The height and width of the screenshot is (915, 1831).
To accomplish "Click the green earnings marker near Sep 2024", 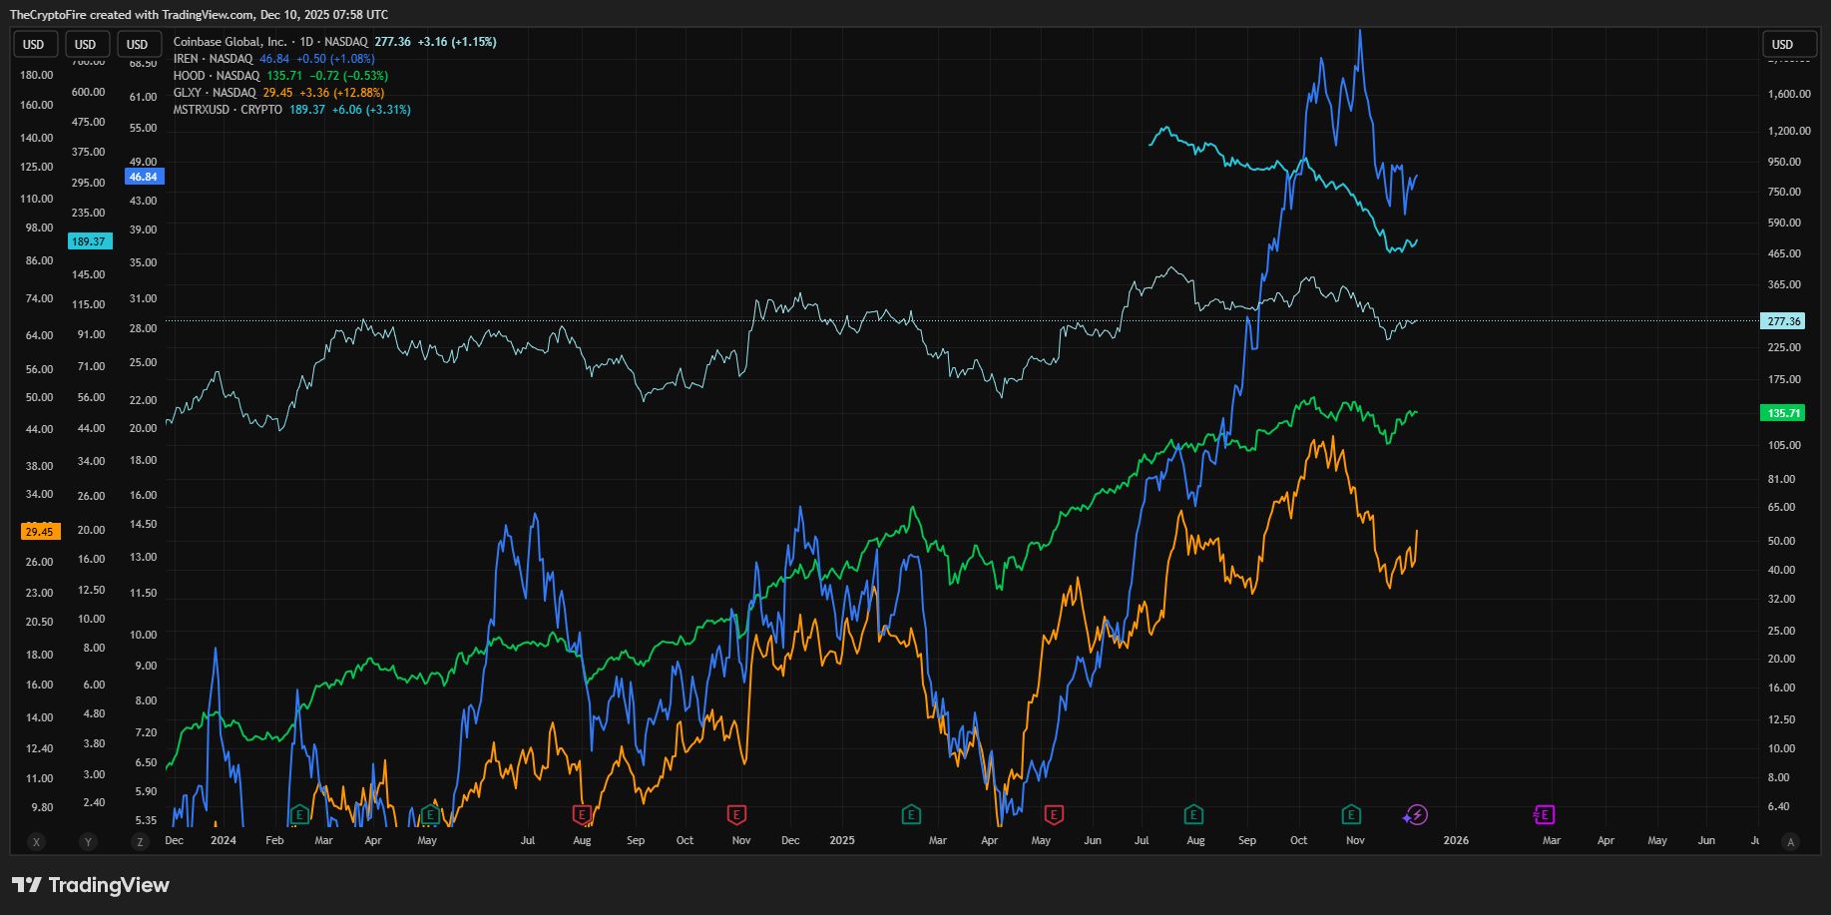I will (429, 815).
